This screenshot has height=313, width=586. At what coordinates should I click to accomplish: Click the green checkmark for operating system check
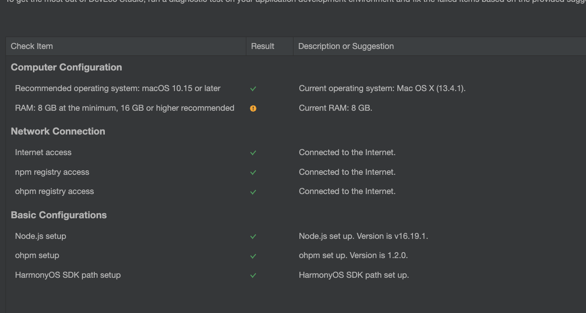(x=253, y=89)
